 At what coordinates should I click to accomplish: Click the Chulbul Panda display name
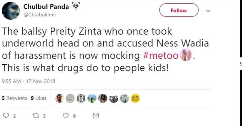(46, 7)
